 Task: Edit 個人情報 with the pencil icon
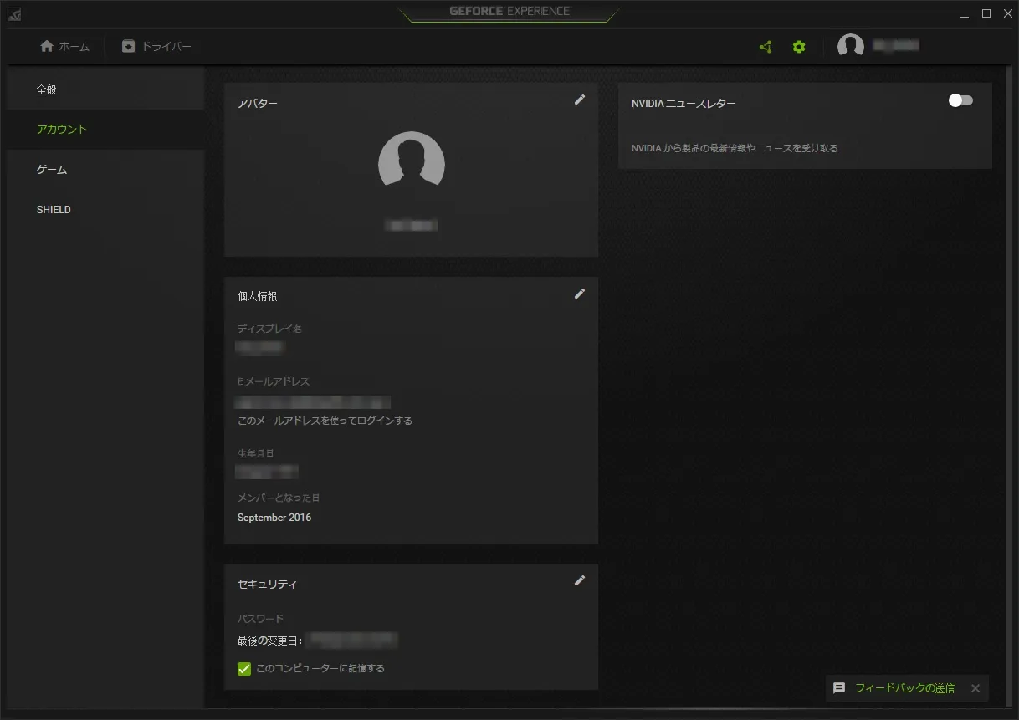tap(580, 294)
